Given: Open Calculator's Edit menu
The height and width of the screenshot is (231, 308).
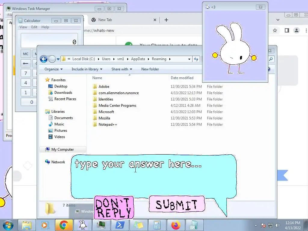Looking at the screenshot, I should coord(34,27).
